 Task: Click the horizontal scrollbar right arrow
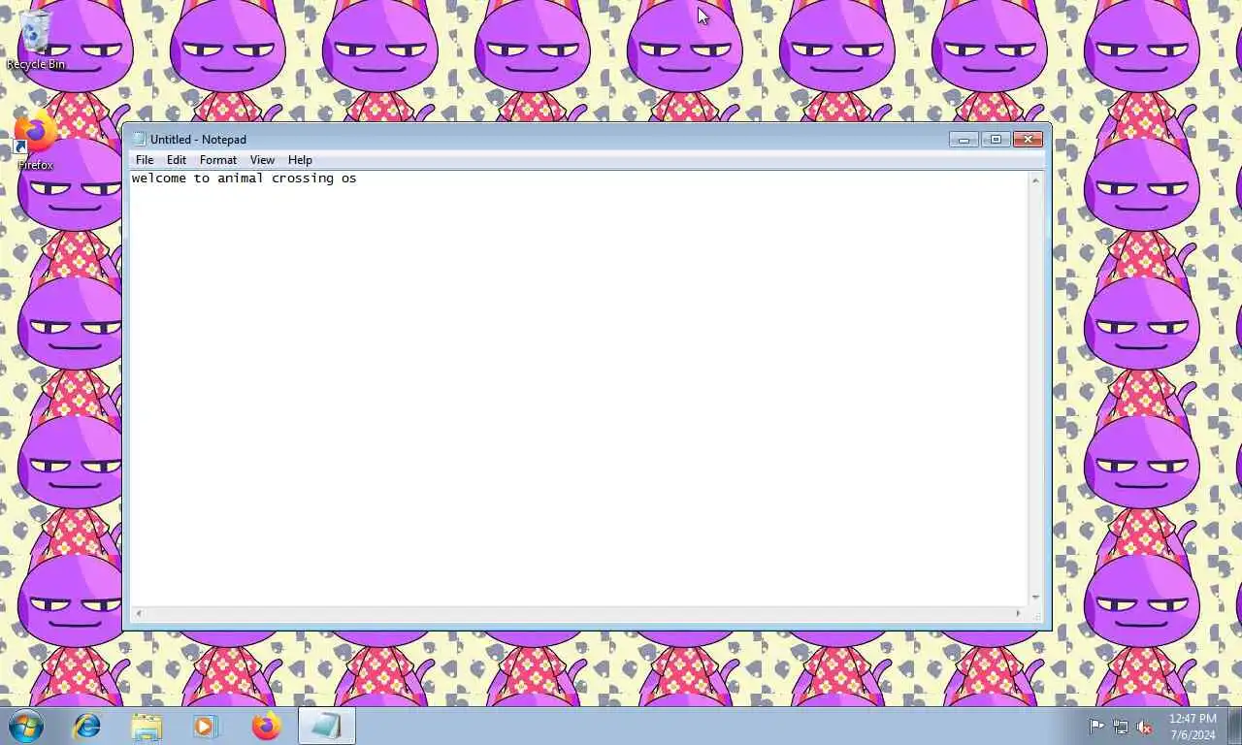(x=1018, y=613)
